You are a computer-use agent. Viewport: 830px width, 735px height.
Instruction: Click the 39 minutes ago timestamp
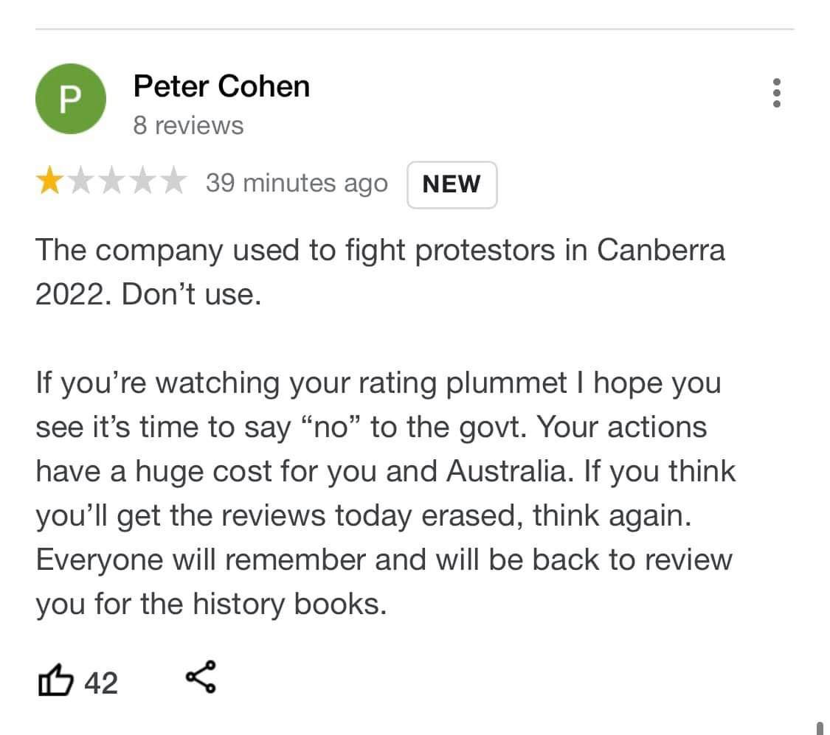tap(297, 184)
